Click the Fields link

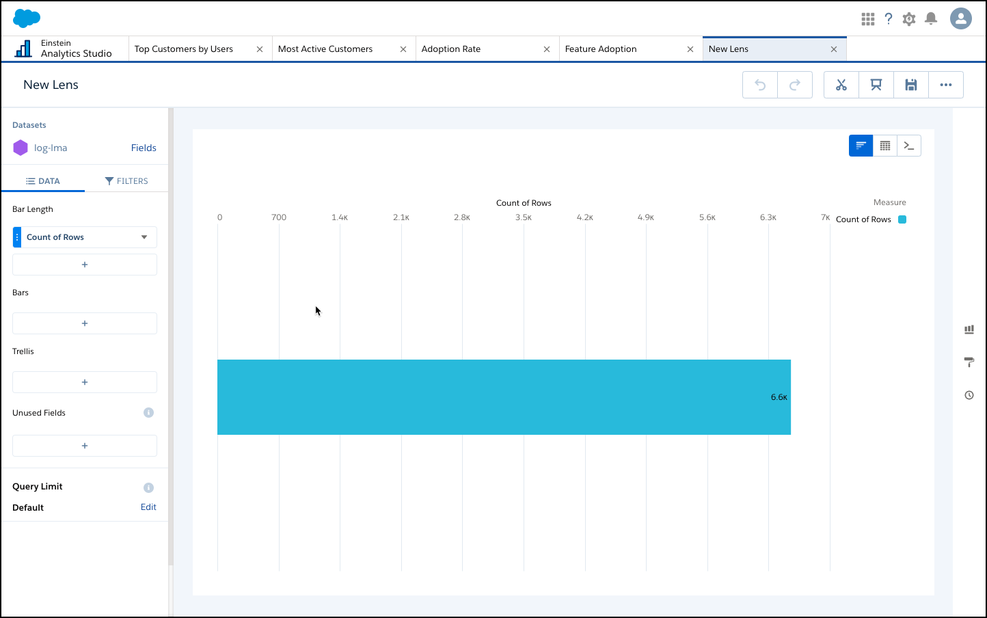(144, 148)
